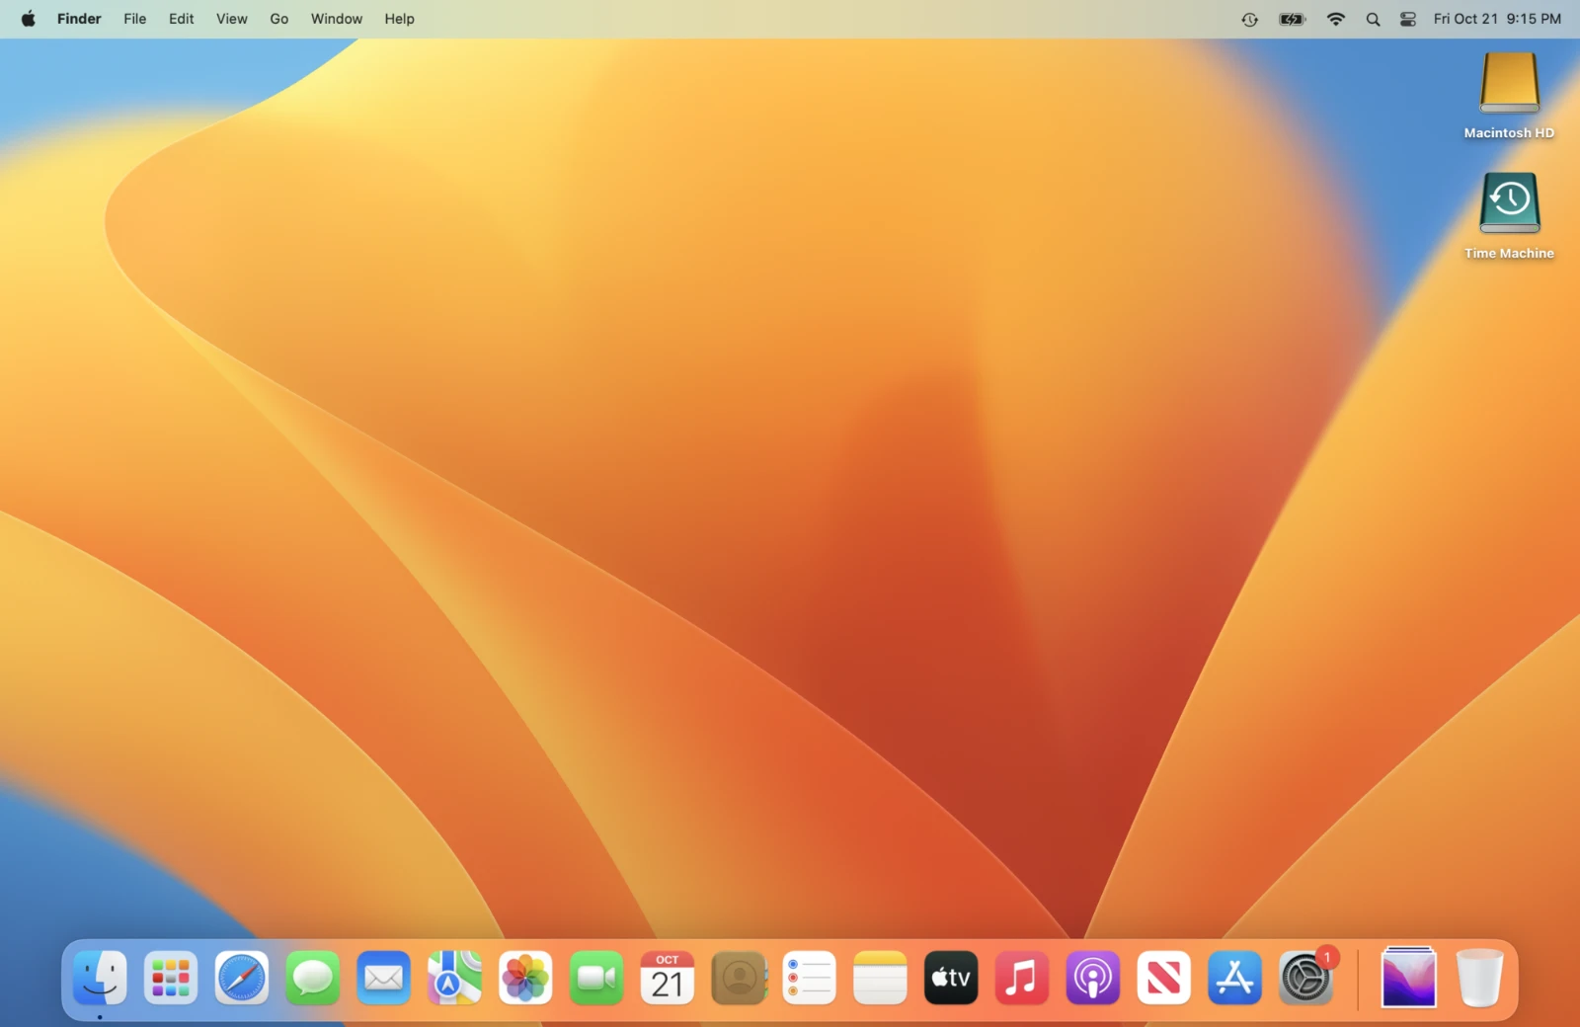Open Spotlight search from the menu bar
Image resolution: width=1580 pixels, height=1027 pixels.
coord(1373,18)
